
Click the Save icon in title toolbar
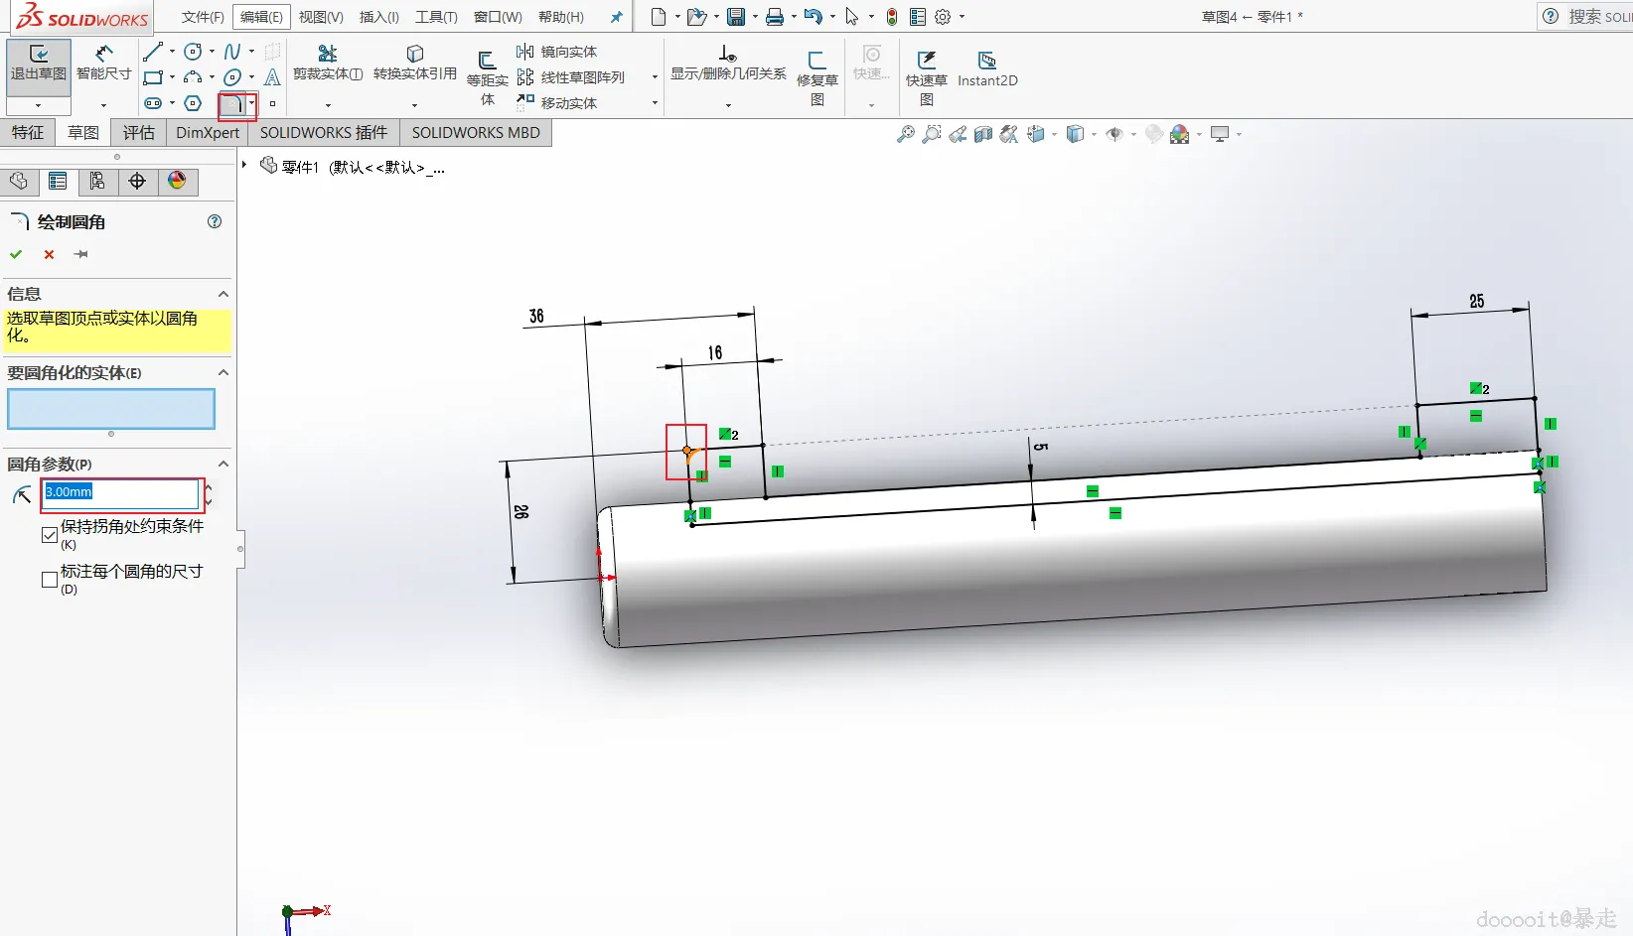(736, 17)
